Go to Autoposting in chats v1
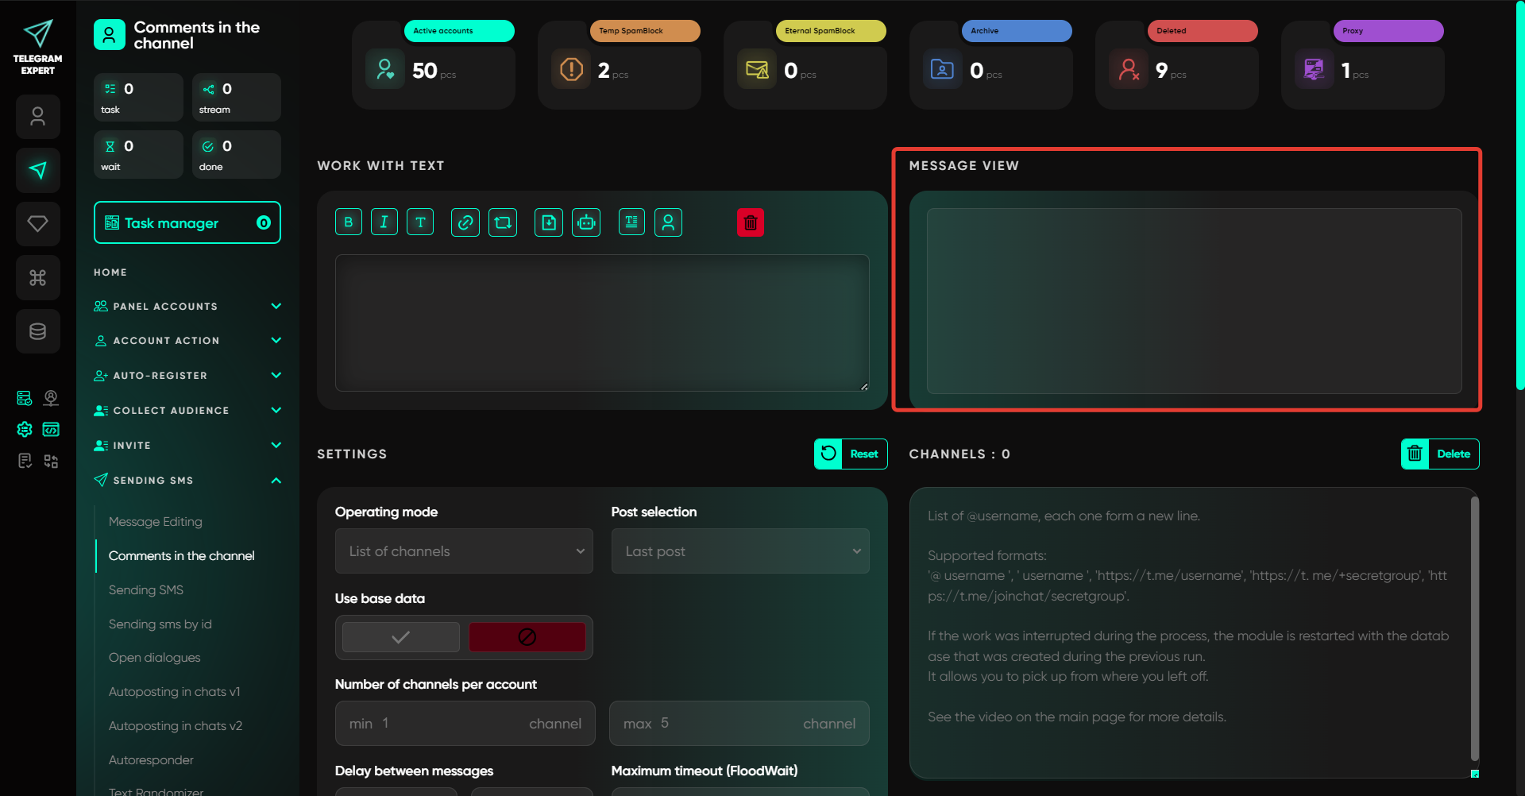 (174, 692)
